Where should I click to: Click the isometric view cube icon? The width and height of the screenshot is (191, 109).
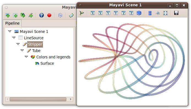click(x=139, y=13)
